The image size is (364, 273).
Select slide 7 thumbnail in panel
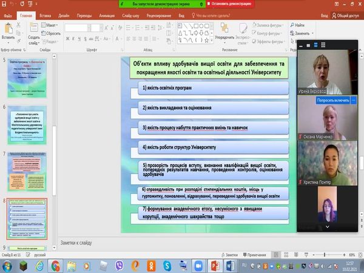click(32, 170)
